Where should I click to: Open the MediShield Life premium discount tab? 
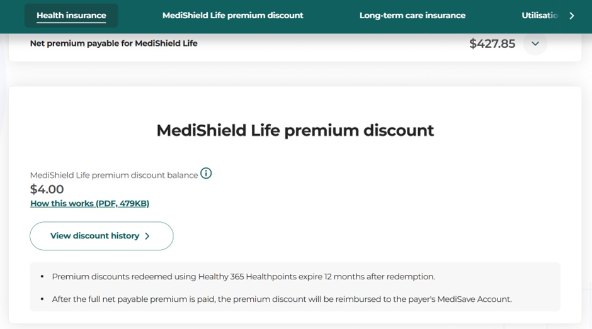pos(232,16)
